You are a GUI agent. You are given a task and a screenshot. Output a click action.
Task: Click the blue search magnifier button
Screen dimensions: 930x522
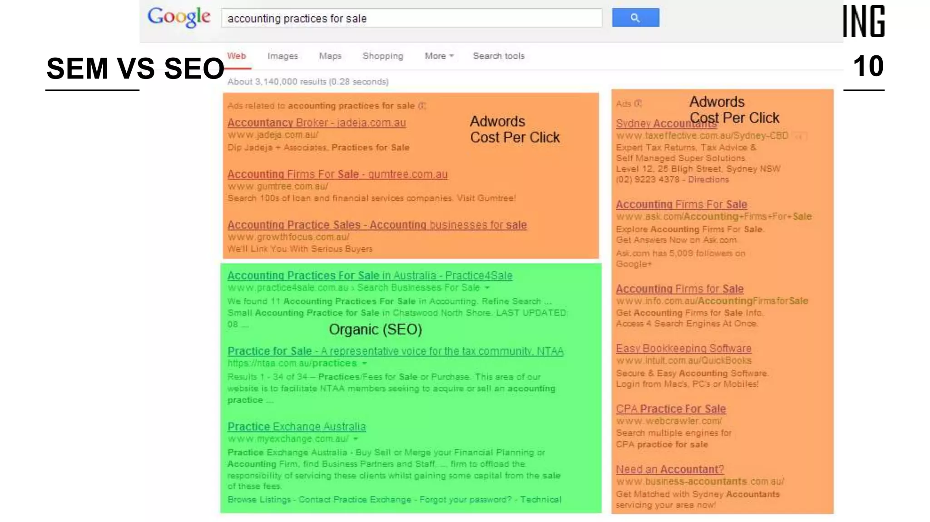coord(635,18)
